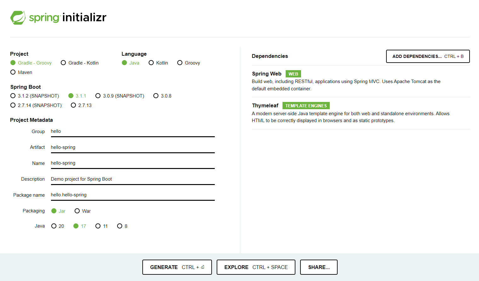Click the Spring Web dependency title
The image size is (479, 281).
[266, 74]
